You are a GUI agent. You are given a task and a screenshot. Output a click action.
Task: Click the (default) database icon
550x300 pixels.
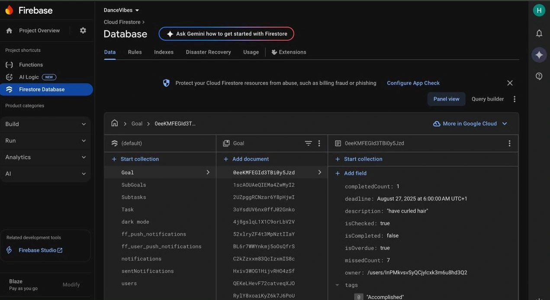(115, 143)
